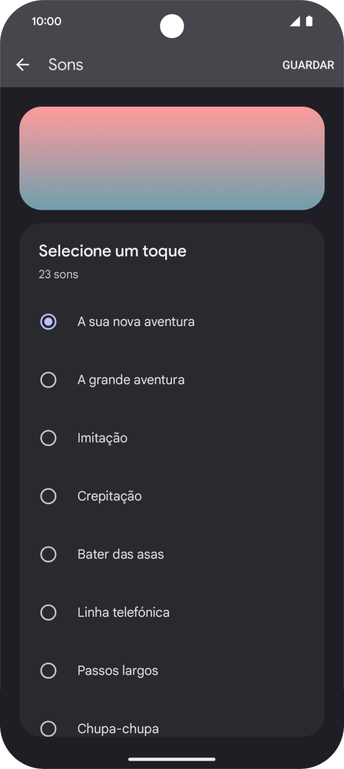Screen dimensions: 344x769
Task: Tap the 'Selecione um toque' heading
Action: click(x=112, y=250)
